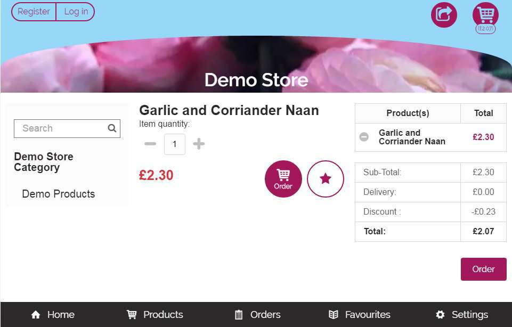Open the Register link
The width and height of the screenshot is (512, 327).
tap(34, 12)
